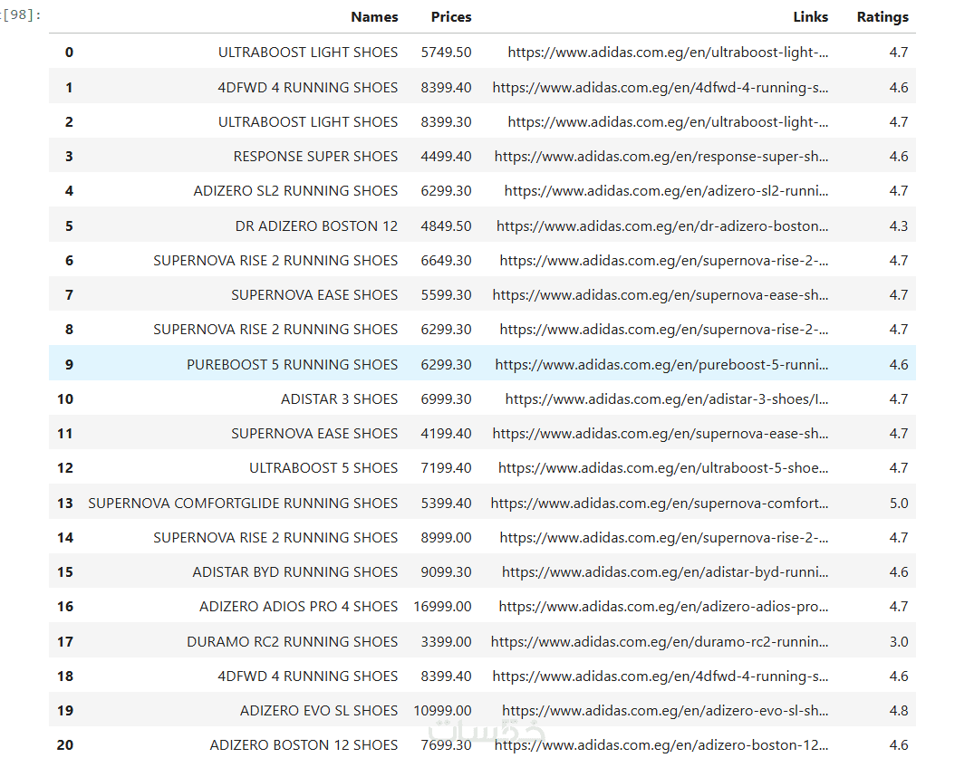Click price 5749.50 in row 0
Screen dimensions: 974x758
click(446, 53)
